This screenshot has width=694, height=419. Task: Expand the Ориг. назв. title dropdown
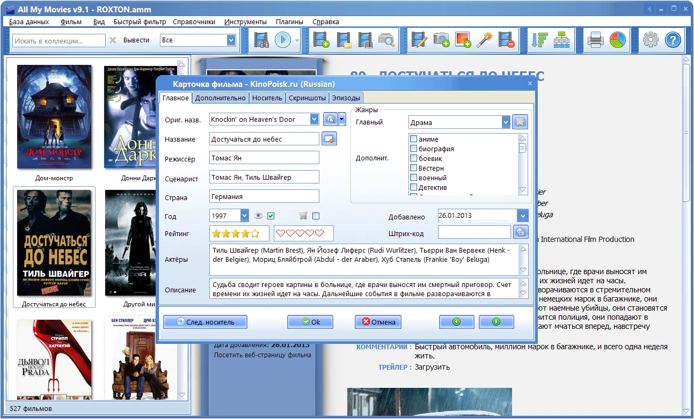315,119
